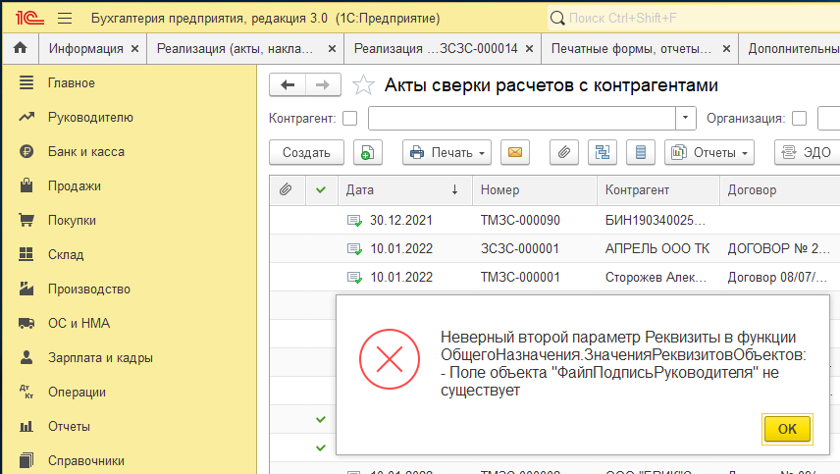Open the Главное section
Screen dimensions: 840x474
tap(72, 83)
